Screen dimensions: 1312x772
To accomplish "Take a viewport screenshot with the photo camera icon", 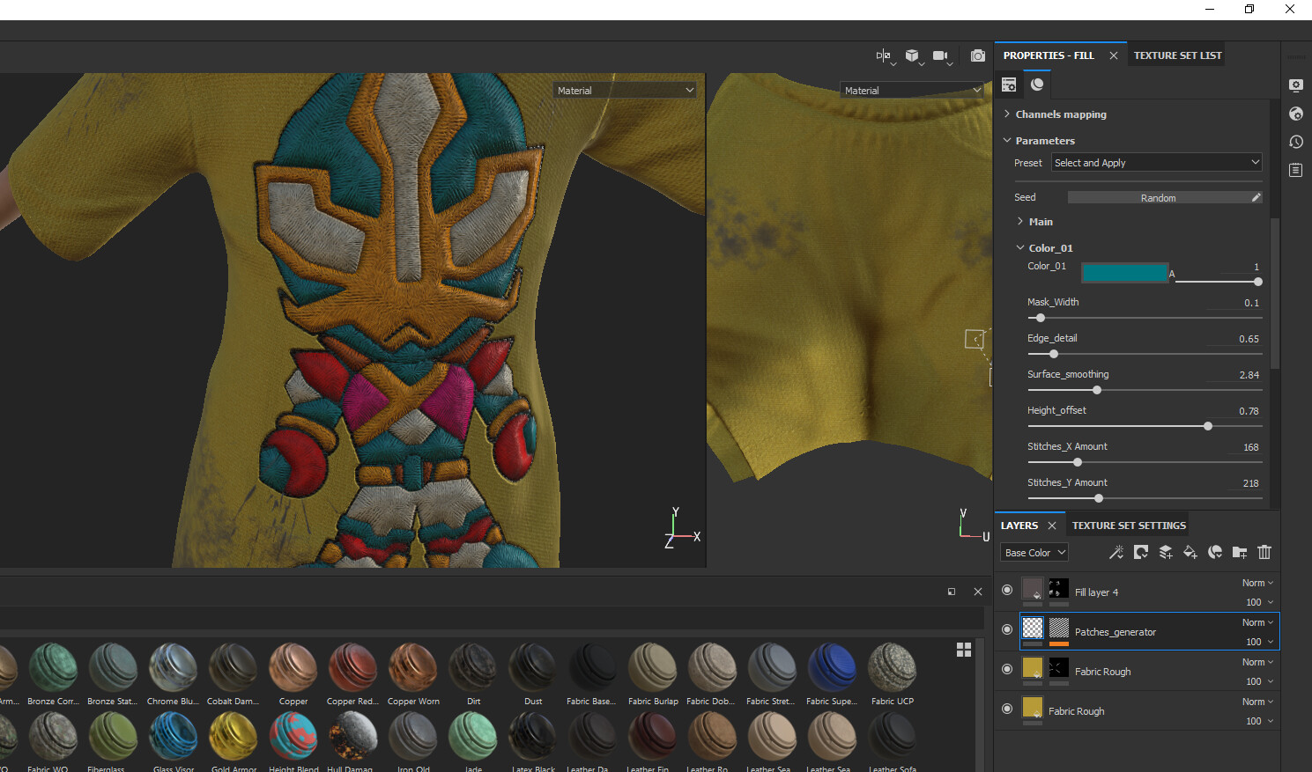I will point(978,56).
